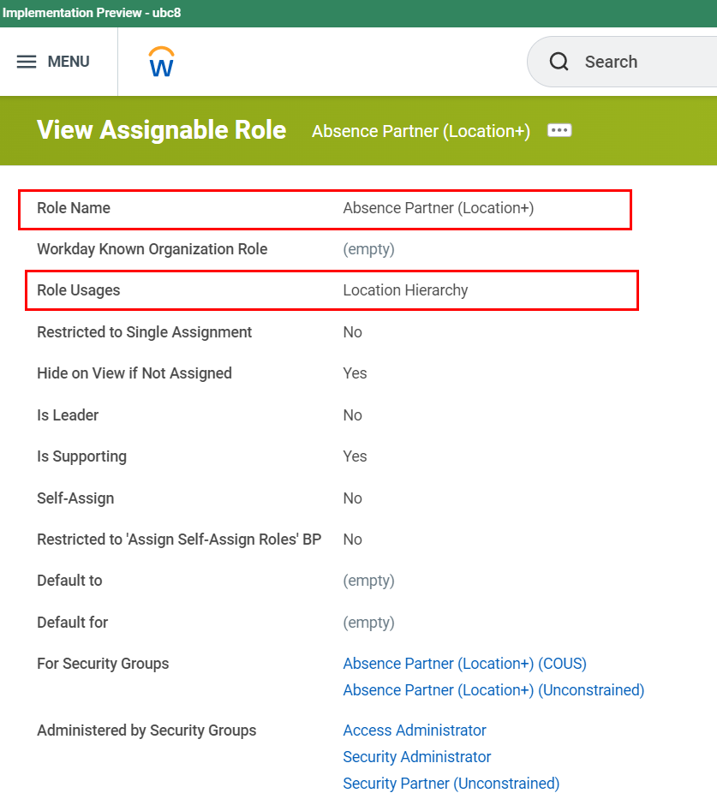
Task: Click the Workday logo
Action: [x=161, y=62]
